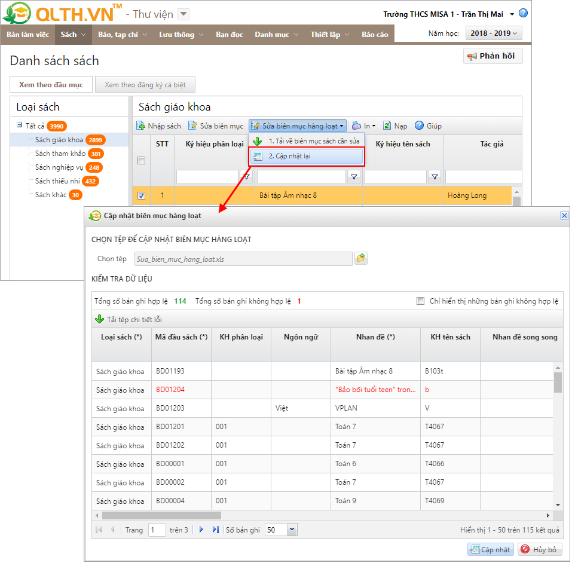Open the In print options arrow

(374, 126)
